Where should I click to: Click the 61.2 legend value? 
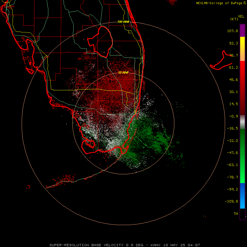click(234, 68)
